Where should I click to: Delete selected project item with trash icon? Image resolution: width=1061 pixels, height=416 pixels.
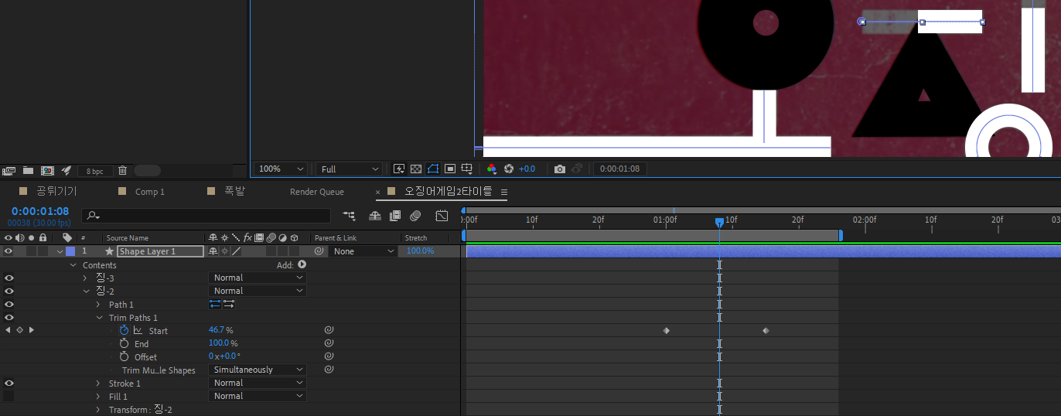122,170
